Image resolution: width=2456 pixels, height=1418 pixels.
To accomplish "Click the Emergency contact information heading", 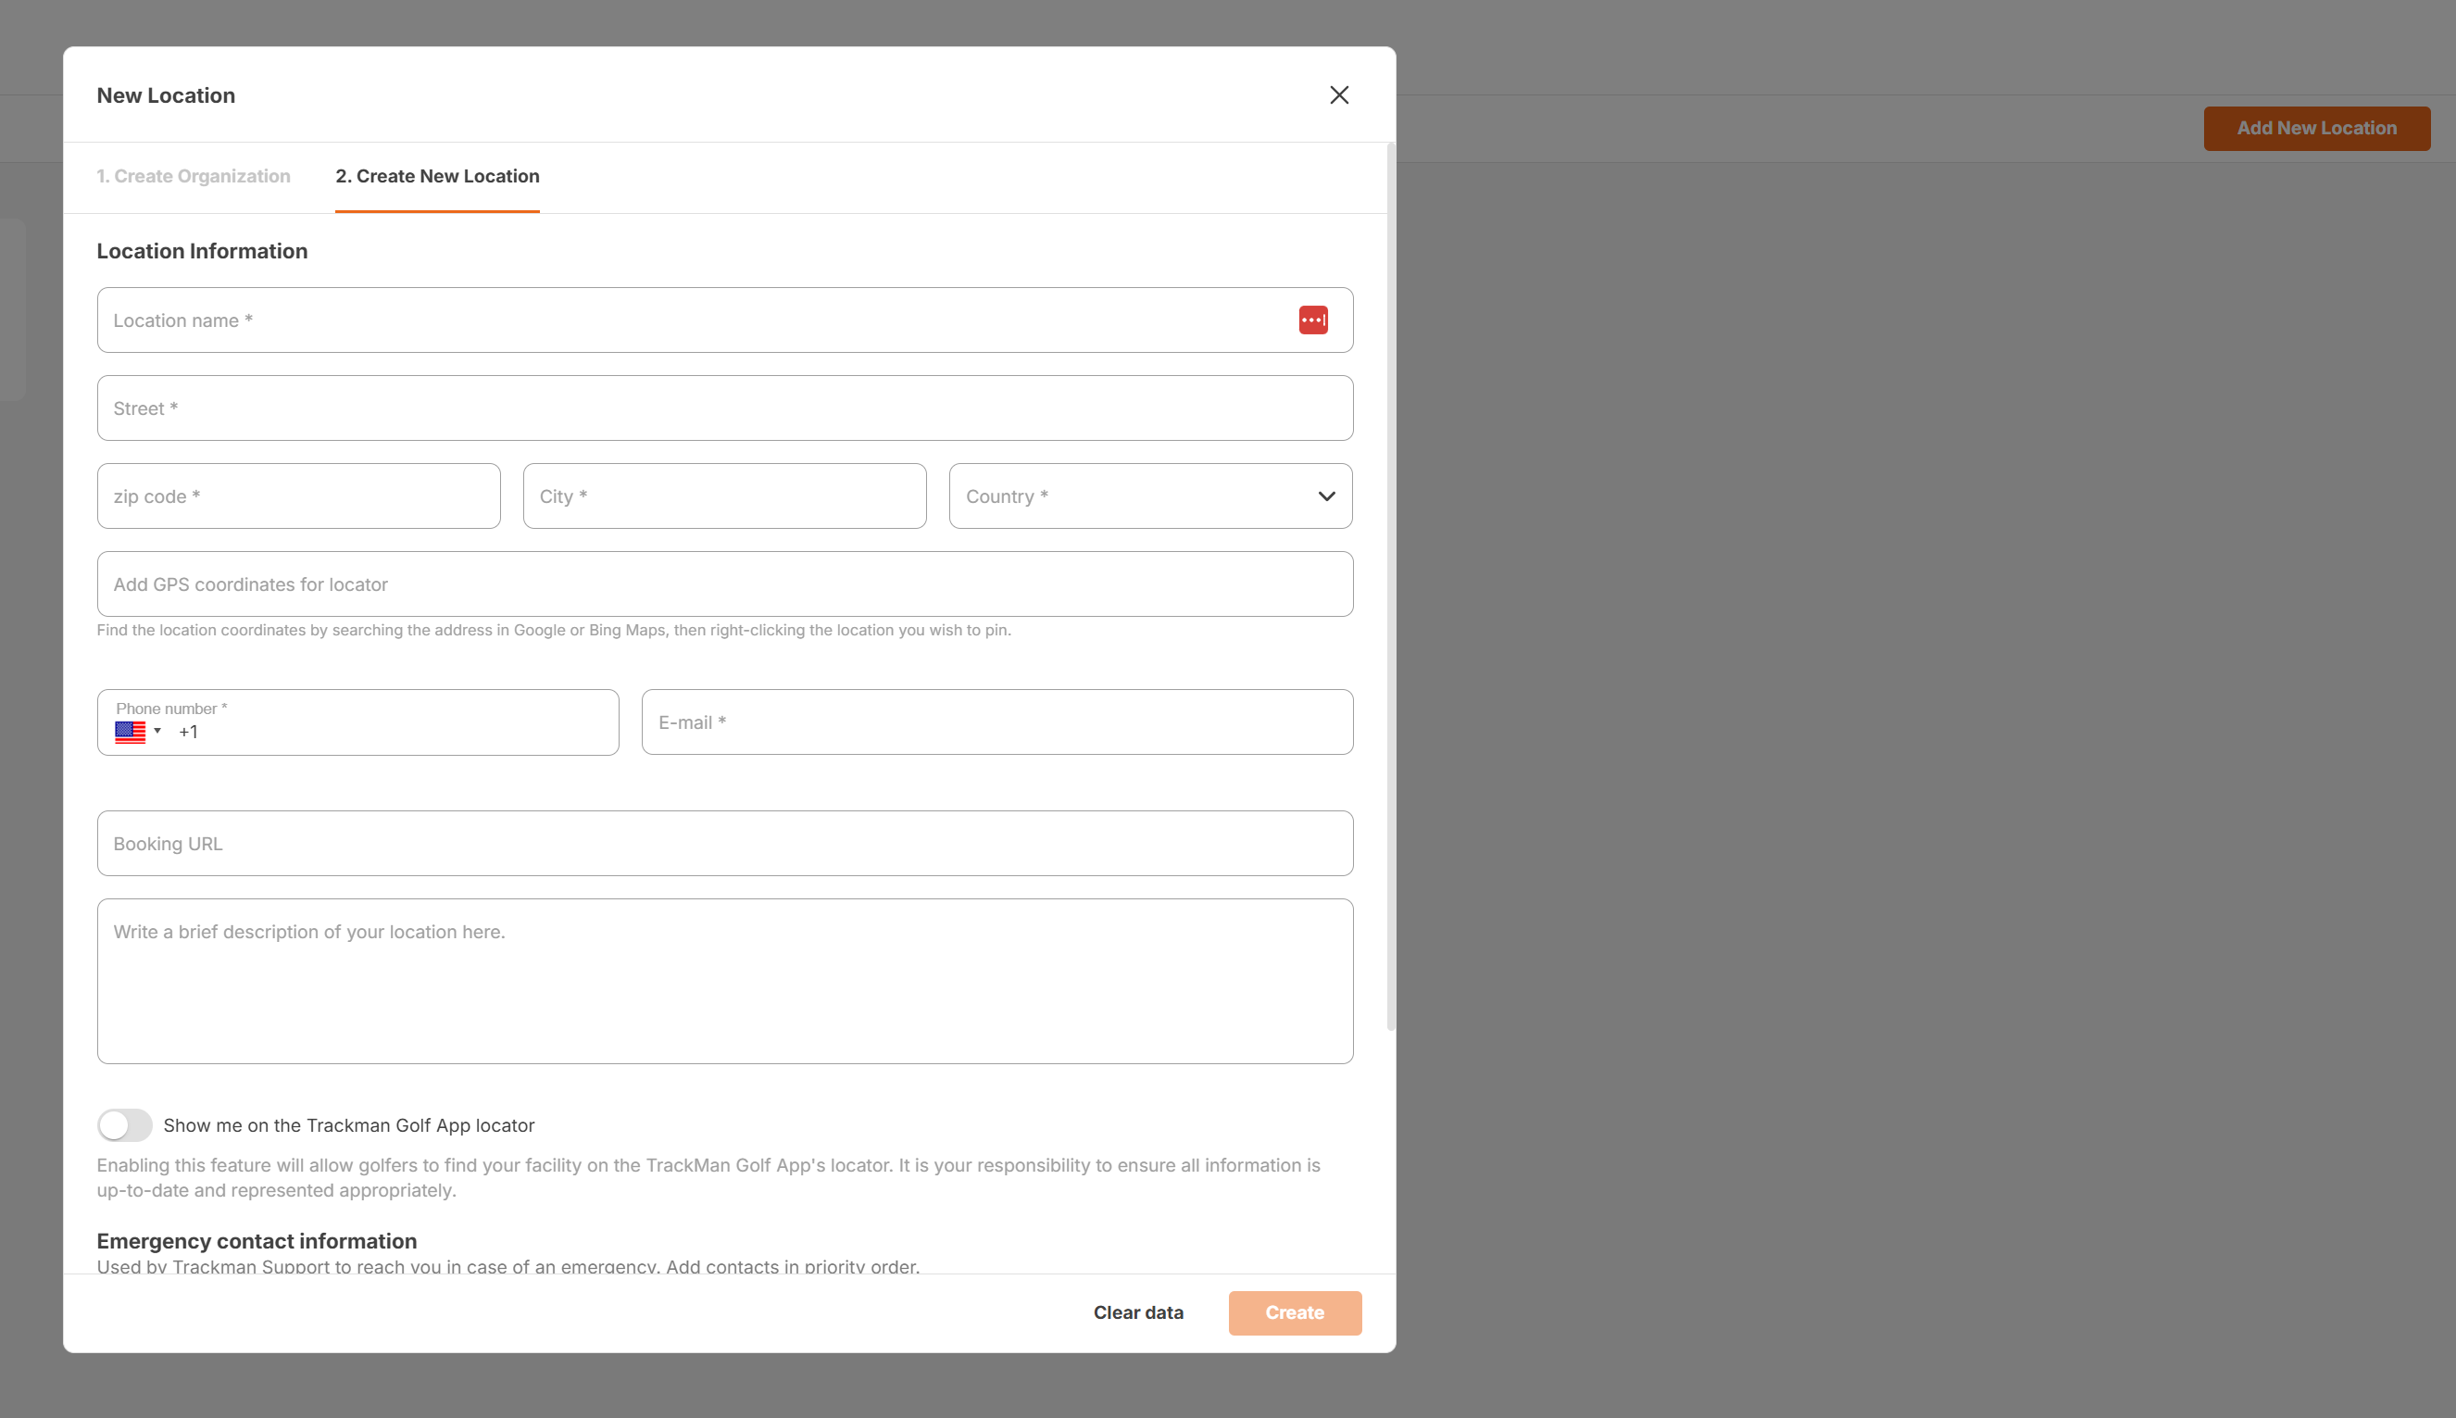I will pos(257,1241).
